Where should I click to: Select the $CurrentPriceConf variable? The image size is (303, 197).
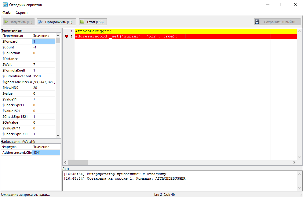click(16, 76)
